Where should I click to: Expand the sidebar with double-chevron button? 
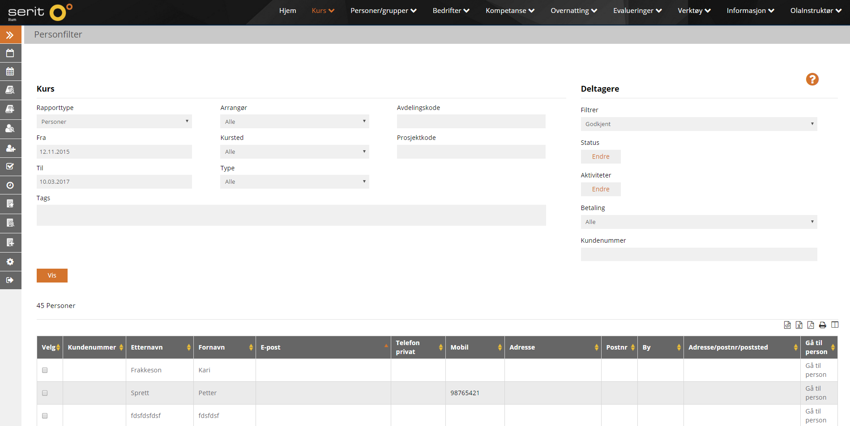10,35
